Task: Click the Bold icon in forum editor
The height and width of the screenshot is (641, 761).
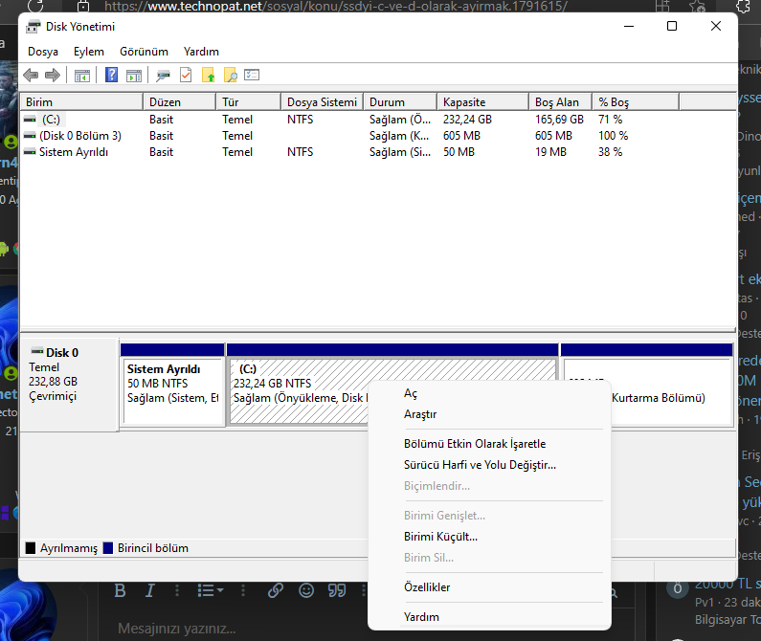Action: tap(120, 590)
